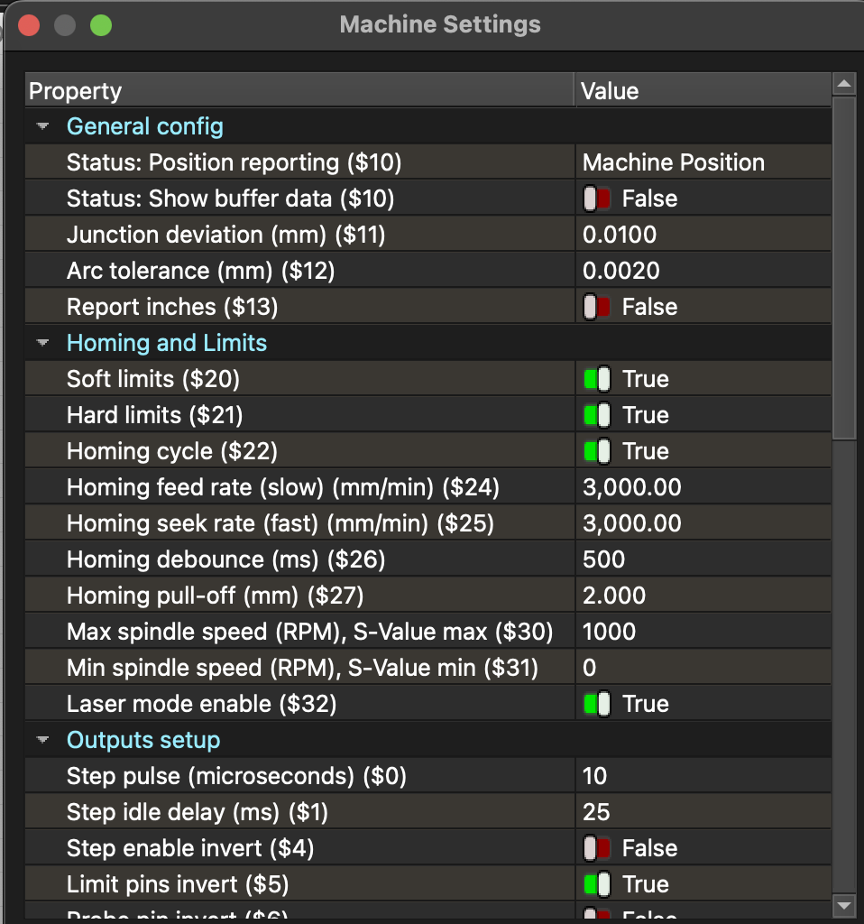Toggle Limit pins invert ($5) switch

(x=597, y=884)
